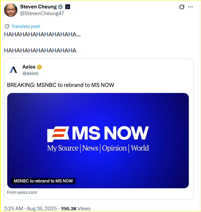Screen dimensions: 201x212
Task: Open the Axios logo avatar in quoted post
Action: click(x=13, y=70)
